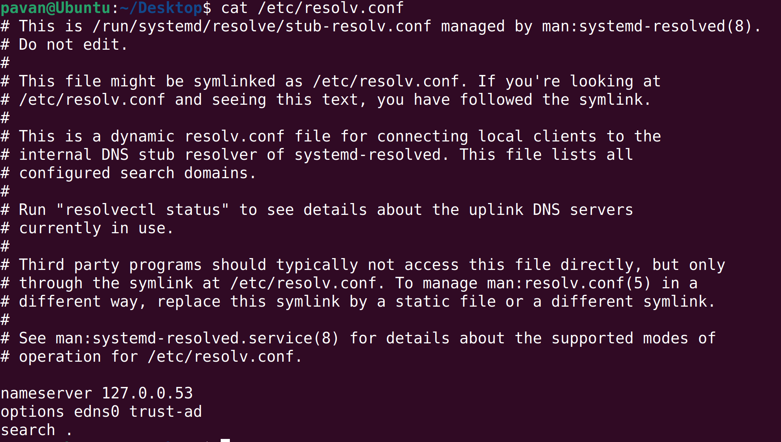Click the text cursor block at bottom
781x442 pixels.
tap(225, 440)
